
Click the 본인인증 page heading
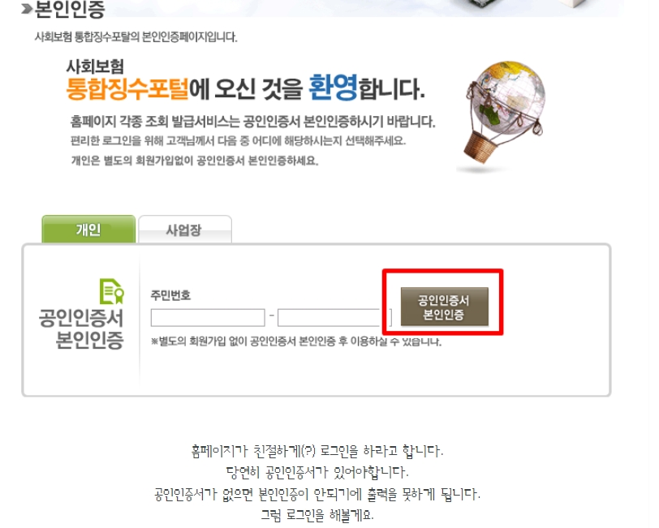(x=69, y=9)
